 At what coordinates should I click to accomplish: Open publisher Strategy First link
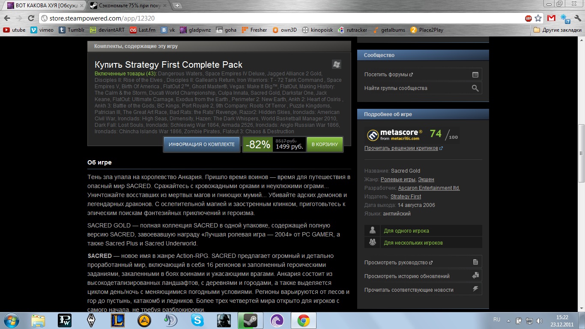pos(406,197)
